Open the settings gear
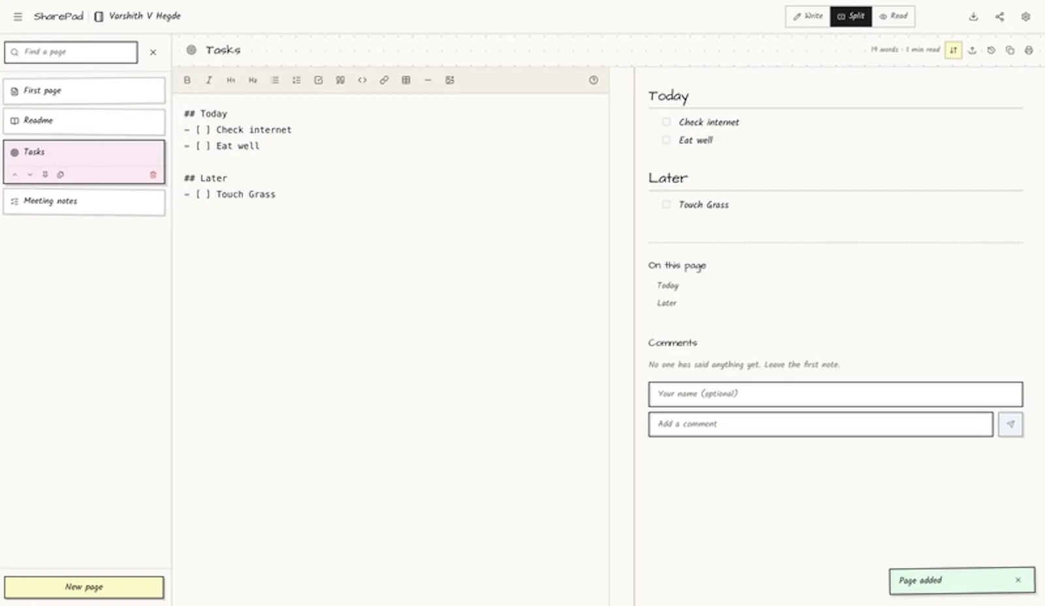Image resolution: width=1045 pixels, height=606 pixels. pyautogui.click(x=1025, y=16)
